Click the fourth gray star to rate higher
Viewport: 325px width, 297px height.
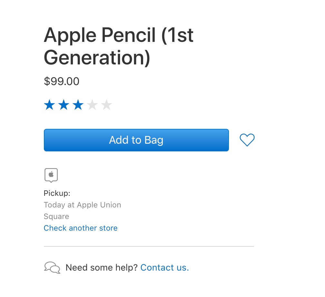[93, 104]
